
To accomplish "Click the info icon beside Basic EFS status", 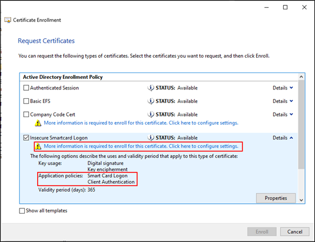I will [x=151, y=101].
